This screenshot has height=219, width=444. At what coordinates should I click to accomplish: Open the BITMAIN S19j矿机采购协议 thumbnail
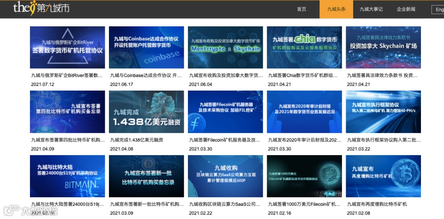(67, 176)
